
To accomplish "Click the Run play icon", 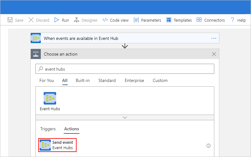I will 57,20.
